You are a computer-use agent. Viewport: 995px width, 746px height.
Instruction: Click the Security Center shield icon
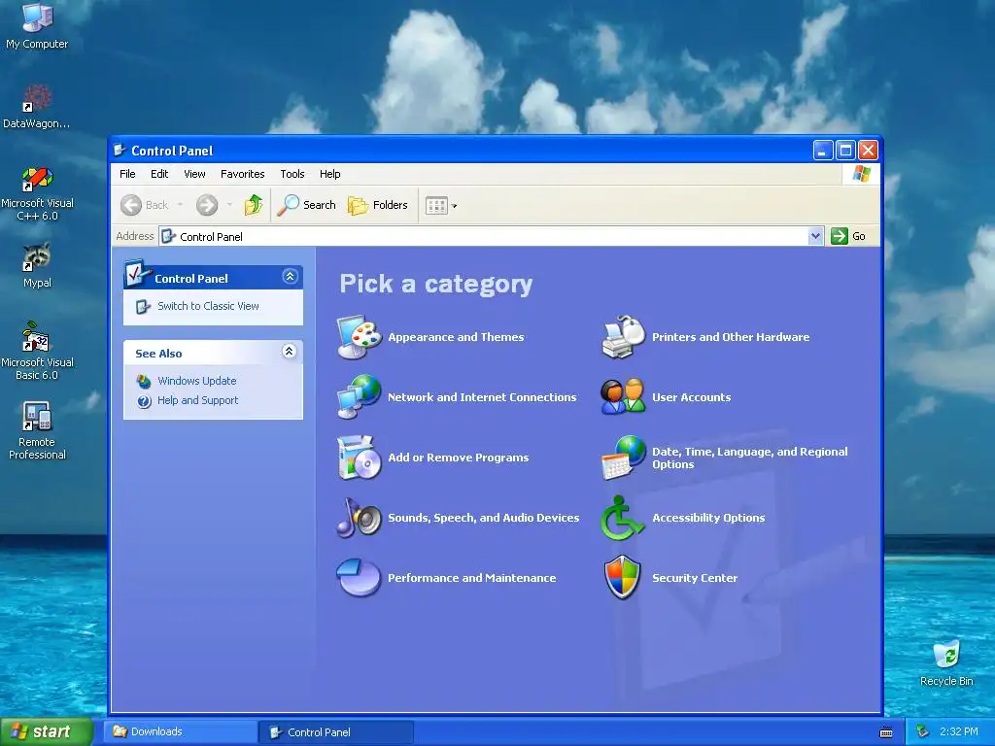point(623,577)
